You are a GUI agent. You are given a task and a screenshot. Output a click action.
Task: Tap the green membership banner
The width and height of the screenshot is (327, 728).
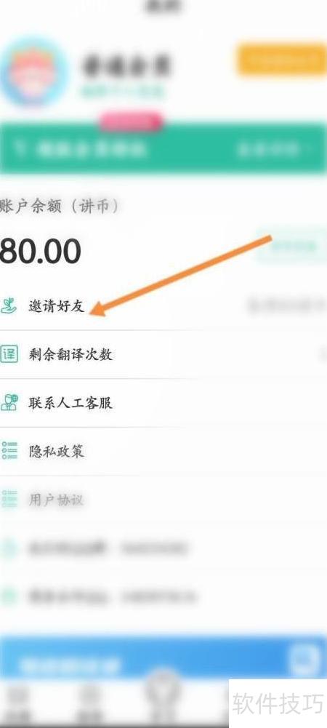(x=163, y=148)
